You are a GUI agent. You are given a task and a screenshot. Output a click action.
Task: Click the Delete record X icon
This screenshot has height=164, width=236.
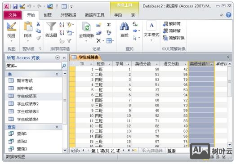98,40
